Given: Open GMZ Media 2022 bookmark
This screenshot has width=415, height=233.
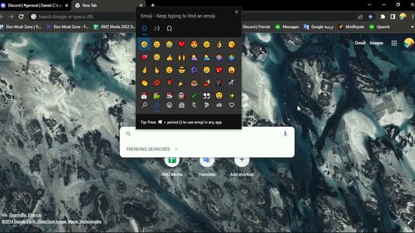Looking at the screenshot, I should pyautogui.click(x=115, y=27).
